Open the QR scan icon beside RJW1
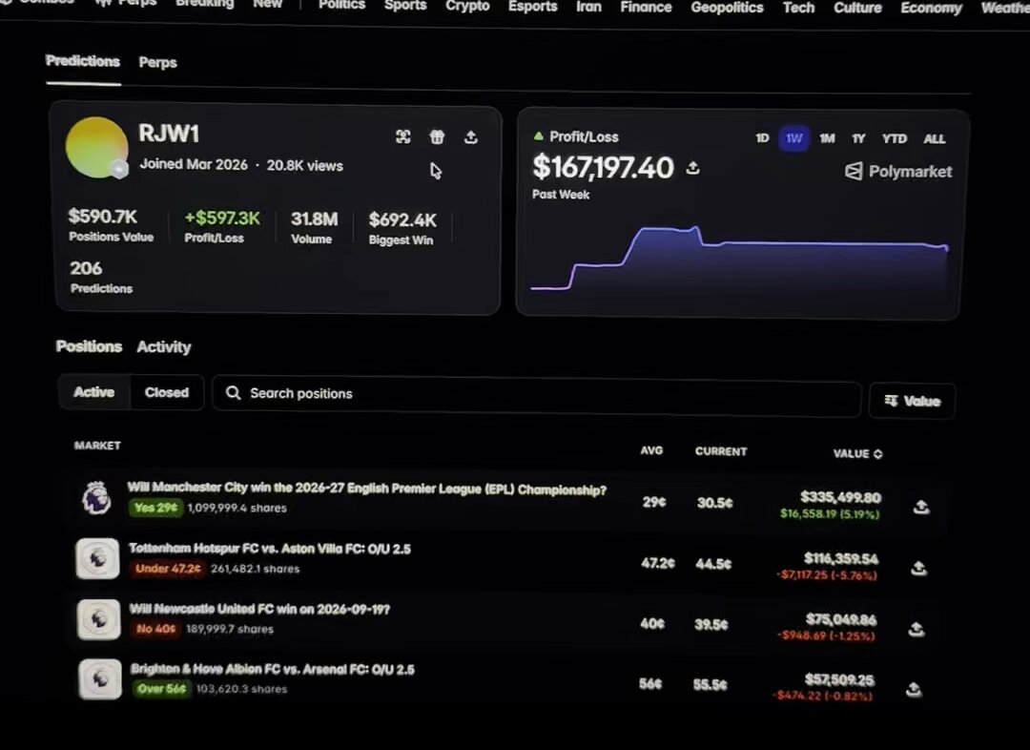This screenshot has width=1030, height=750. tap(403, 136)
